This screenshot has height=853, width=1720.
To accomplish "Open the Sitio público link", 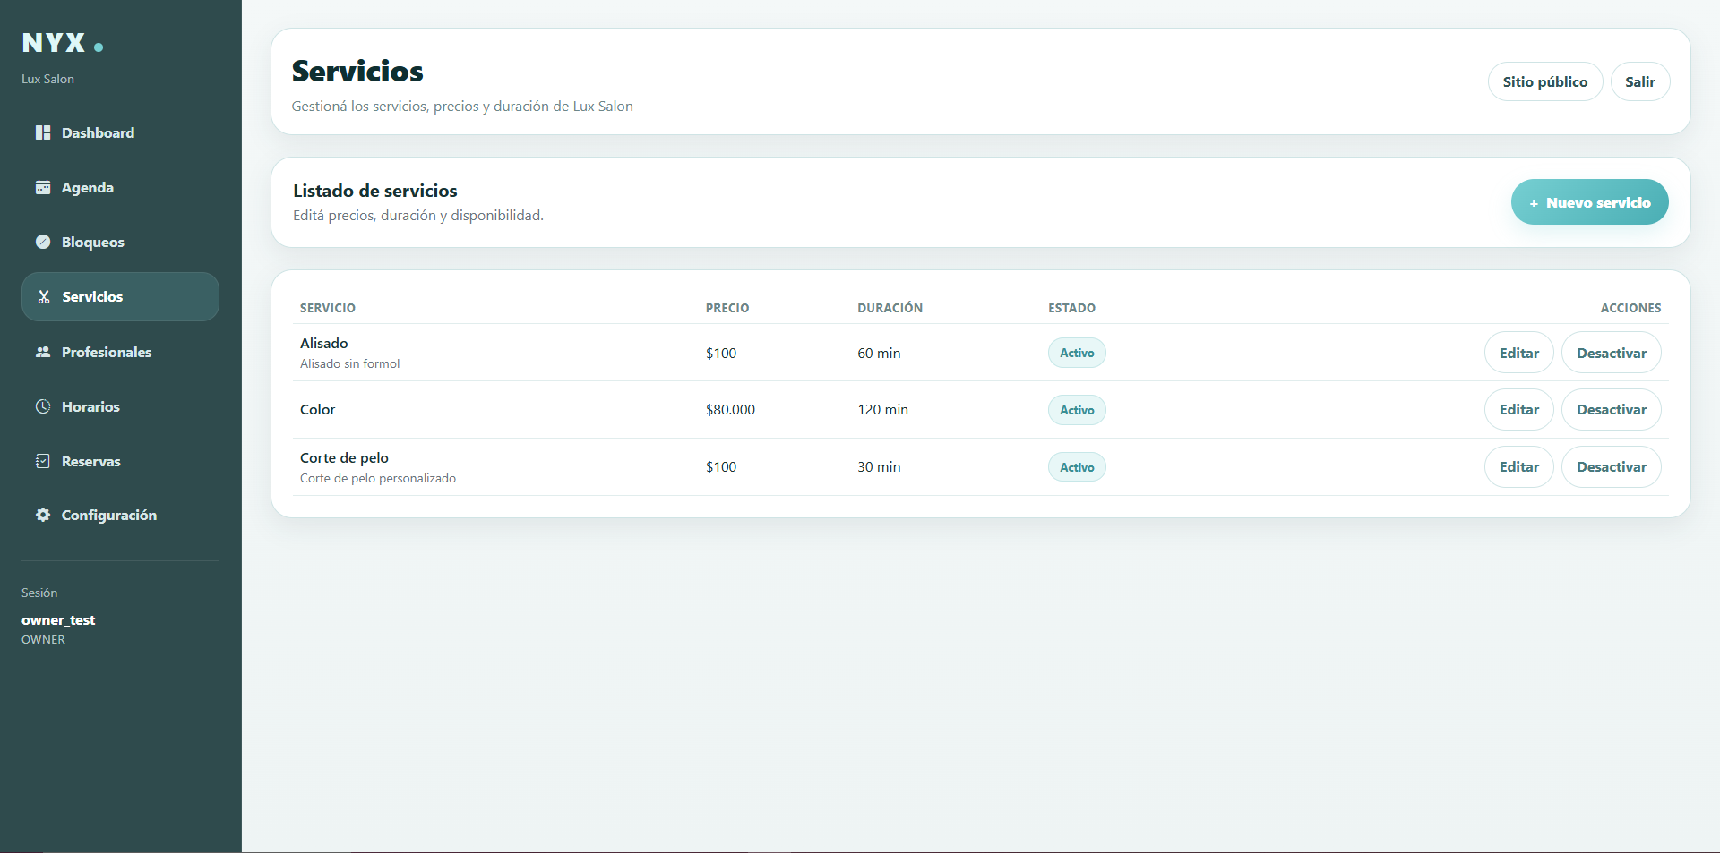I will tap(1544, 81).
